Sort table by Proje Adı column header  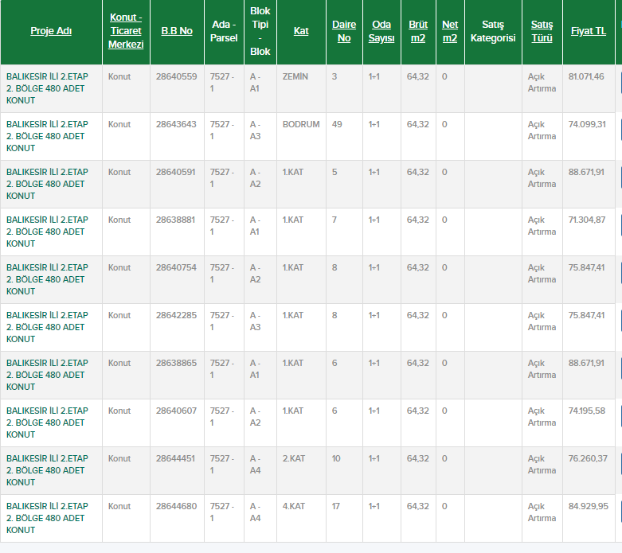point(51,31)
